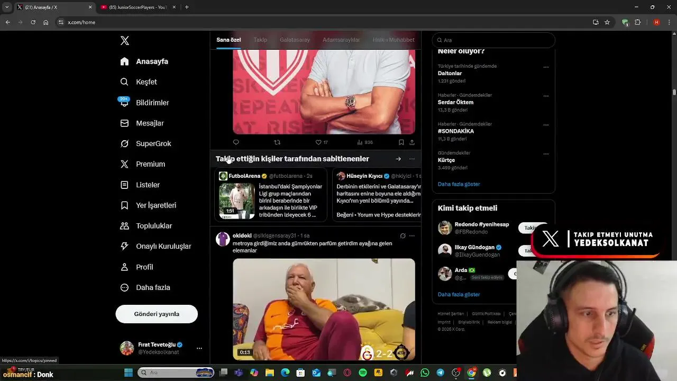This screenshot has width=677, height=381.
Task: Open Hizmet Şartları footer link
Action: click(451, 314)
